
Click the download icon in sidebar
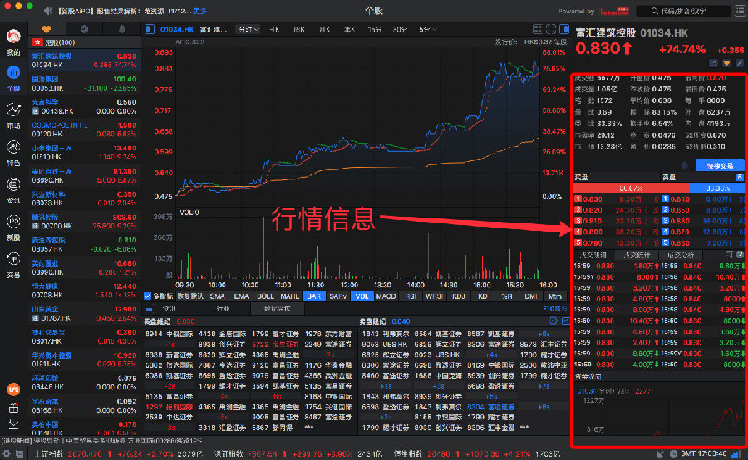pyautogui.click(x=13, y=423)
